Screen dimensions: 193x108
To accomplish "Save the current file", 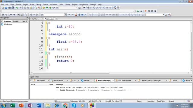I will point(9,8).
